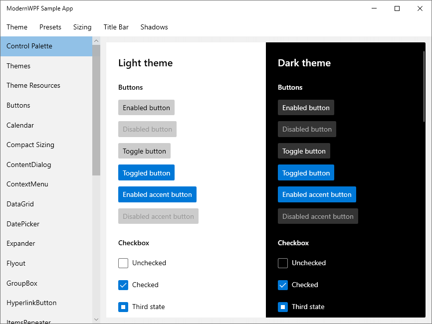This screenshot has height=324, width=432.
Task: Open the Expander sample page
Action: pos(46,244)
